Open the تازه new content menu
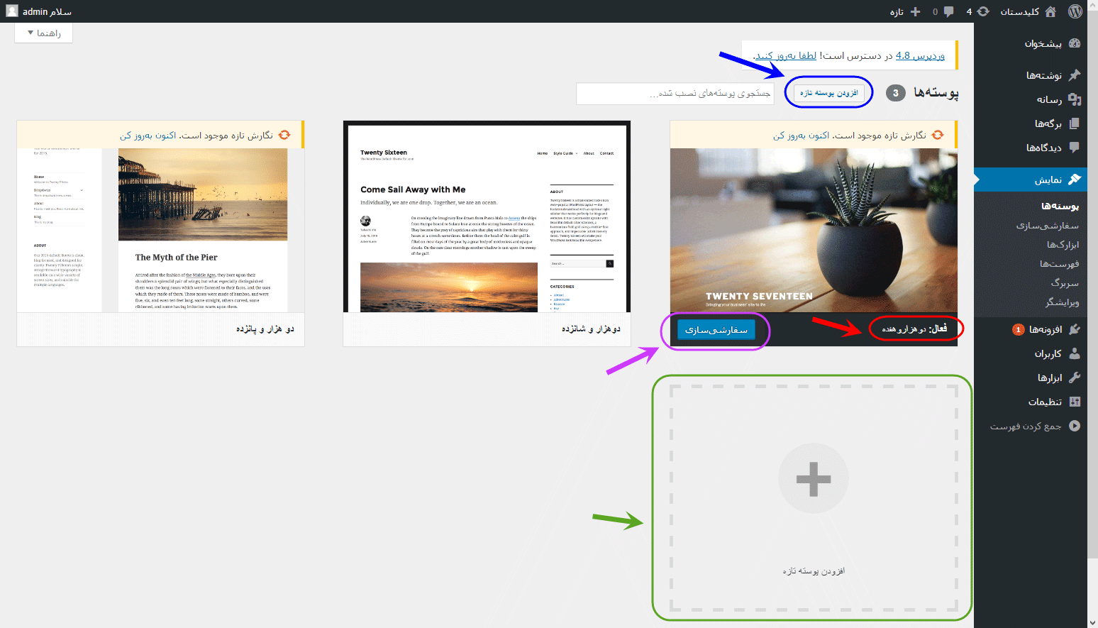1098x628 pixels. [x=905, y=11]
